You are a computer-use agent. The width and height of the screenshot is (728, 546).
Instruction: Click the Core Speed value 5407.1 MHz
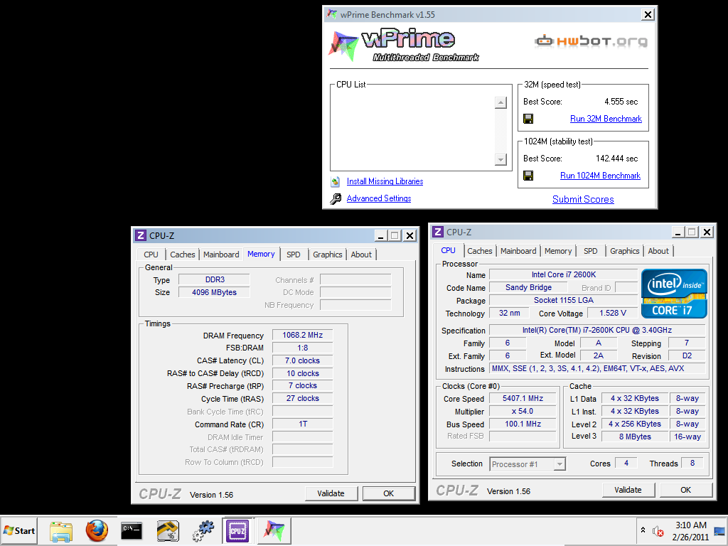[x=523, y=398]
